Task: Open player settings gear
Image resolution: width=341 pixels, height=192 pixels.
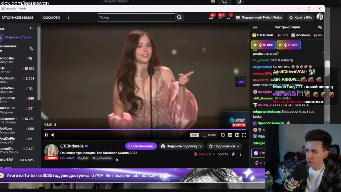Action: [223, 135]
